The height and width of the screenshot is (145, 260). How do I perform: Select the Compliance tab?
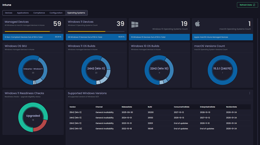[39, 13]
